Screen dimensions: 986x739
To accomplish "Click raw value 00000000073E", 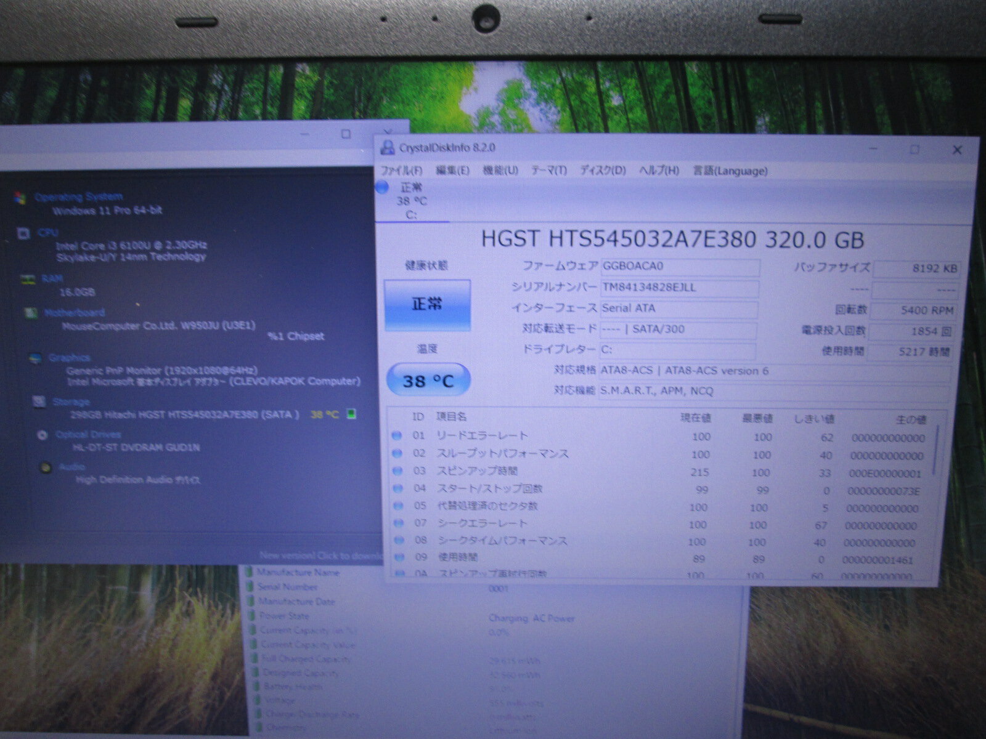I will click(883, 491).
